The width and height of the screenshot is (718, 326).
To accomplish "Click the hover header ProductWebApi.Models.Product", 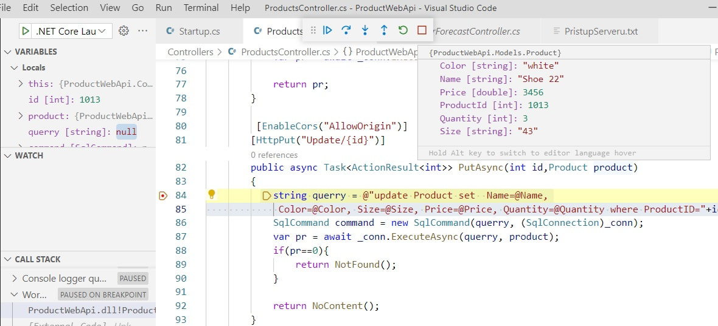I will (495, 53).
